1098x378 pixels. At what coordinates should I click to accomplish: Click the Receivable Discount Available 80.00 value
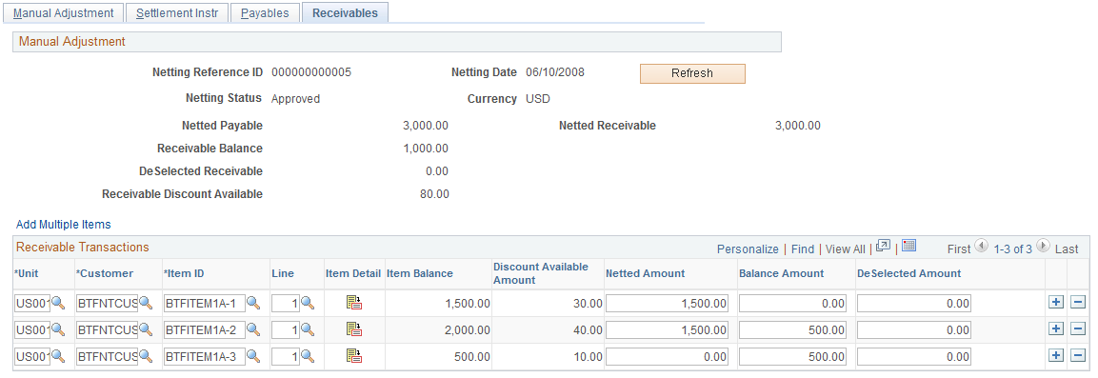click(434, 194)
